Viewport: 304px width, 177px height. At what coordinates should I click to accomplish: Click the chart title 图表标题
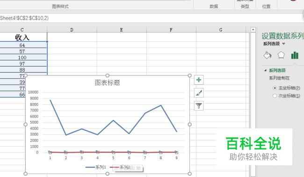(108, 83)
